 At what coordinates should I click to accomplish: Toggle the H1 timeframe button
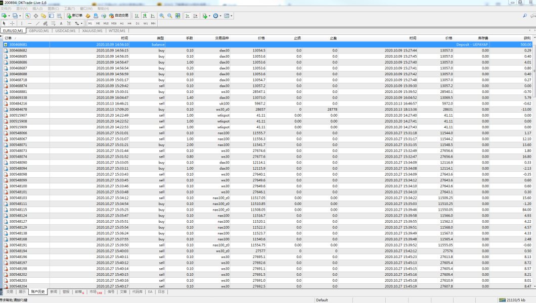pos(121,23)
